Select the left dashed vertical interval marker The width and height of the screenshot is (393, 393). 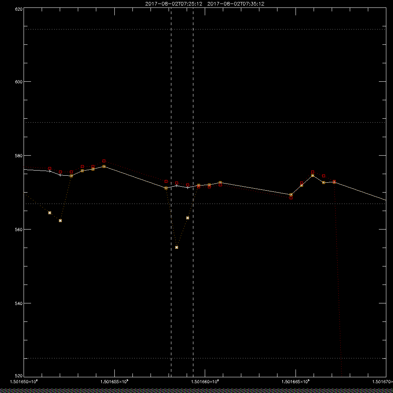pos(171,192)
